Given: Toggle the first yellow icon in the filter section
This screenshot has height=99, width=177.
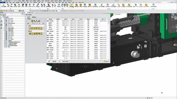Looking at the screenshot, I should click(x=30, y=28).
